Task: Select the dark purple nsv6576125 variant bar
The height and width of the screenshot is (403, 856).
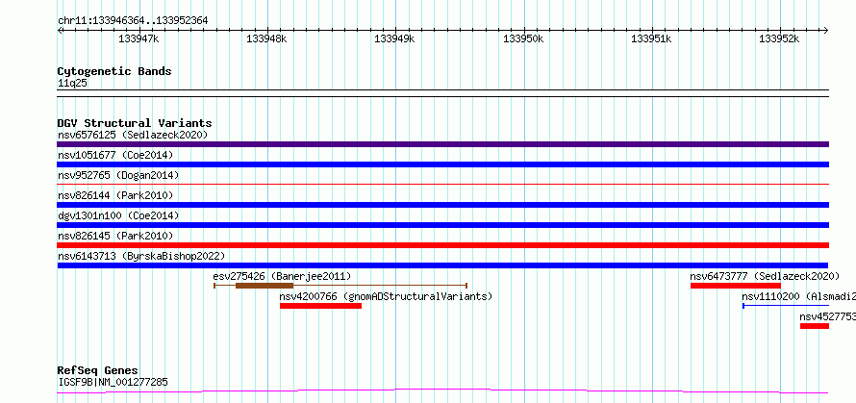Action: pos(442,144)
